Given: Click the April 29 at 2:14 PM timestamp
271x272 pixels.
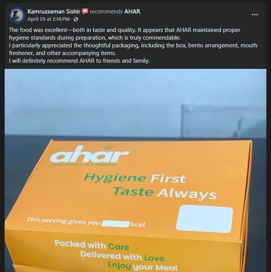Looking at the screenshot, I should 49,19.
